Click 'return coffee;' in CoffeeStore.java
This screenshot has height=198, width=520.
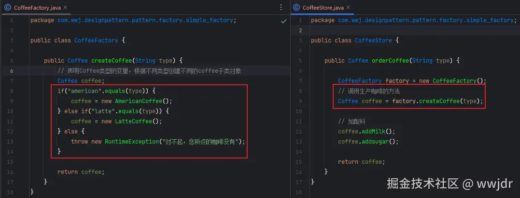(362, 161)
